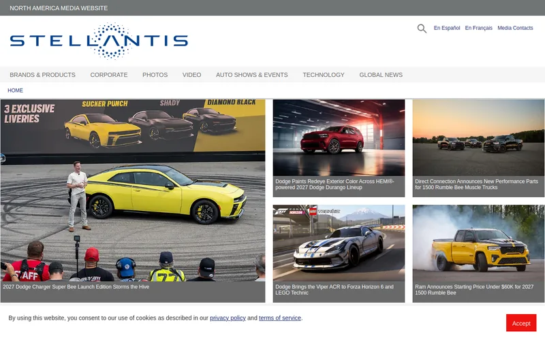Open red Dodge Durango image

coord(339,138)
